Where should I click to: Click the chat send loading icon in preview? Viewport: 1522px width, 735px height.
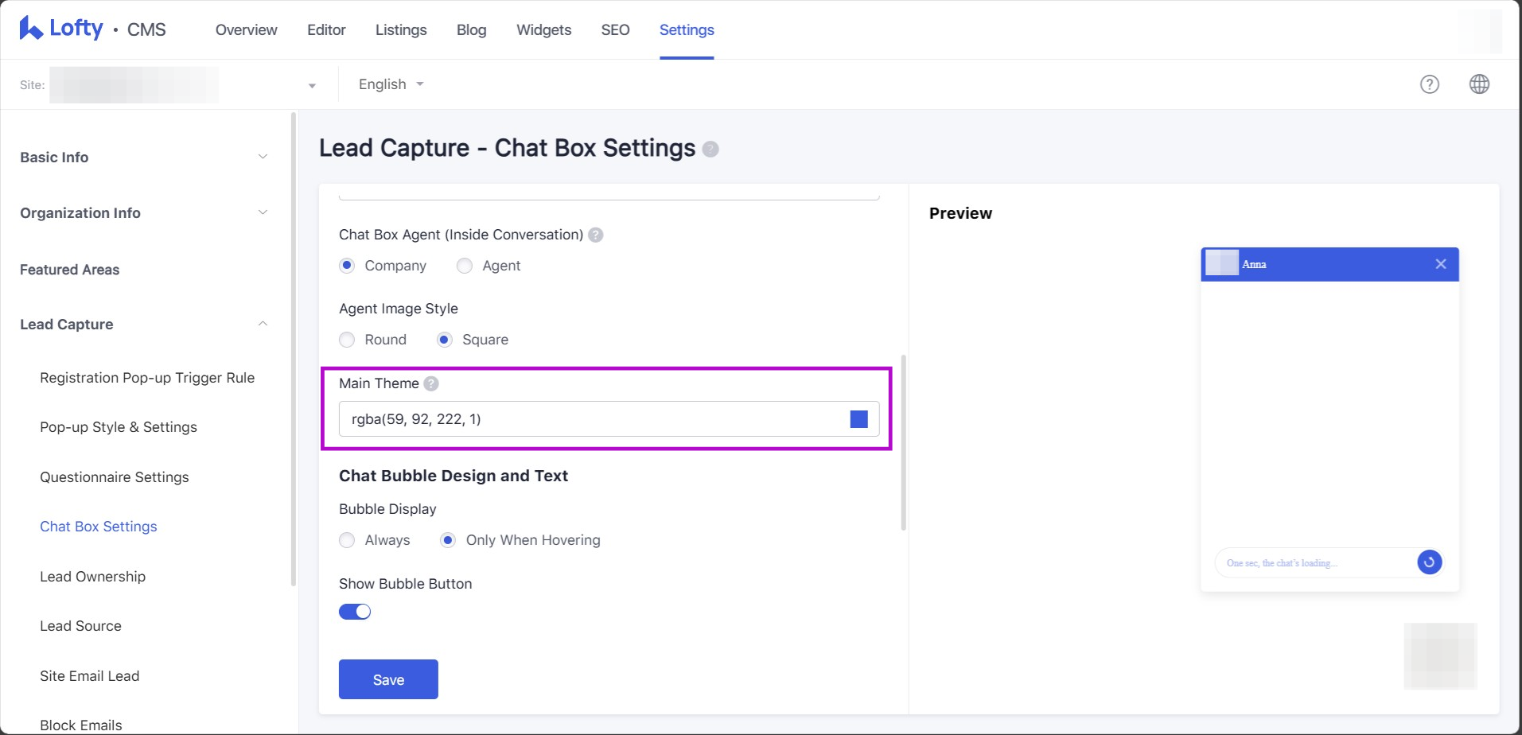[1429, 562]
